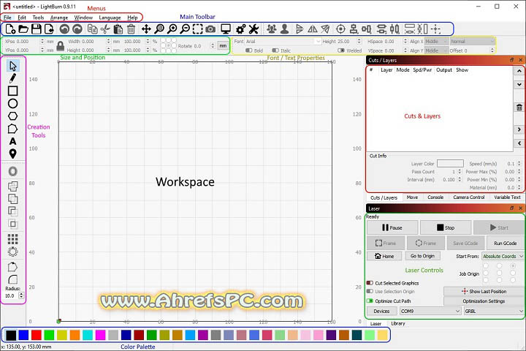Open the Align Y Middle dropdown
Viewport: 526px width, 351px height.
pos(436,50)
